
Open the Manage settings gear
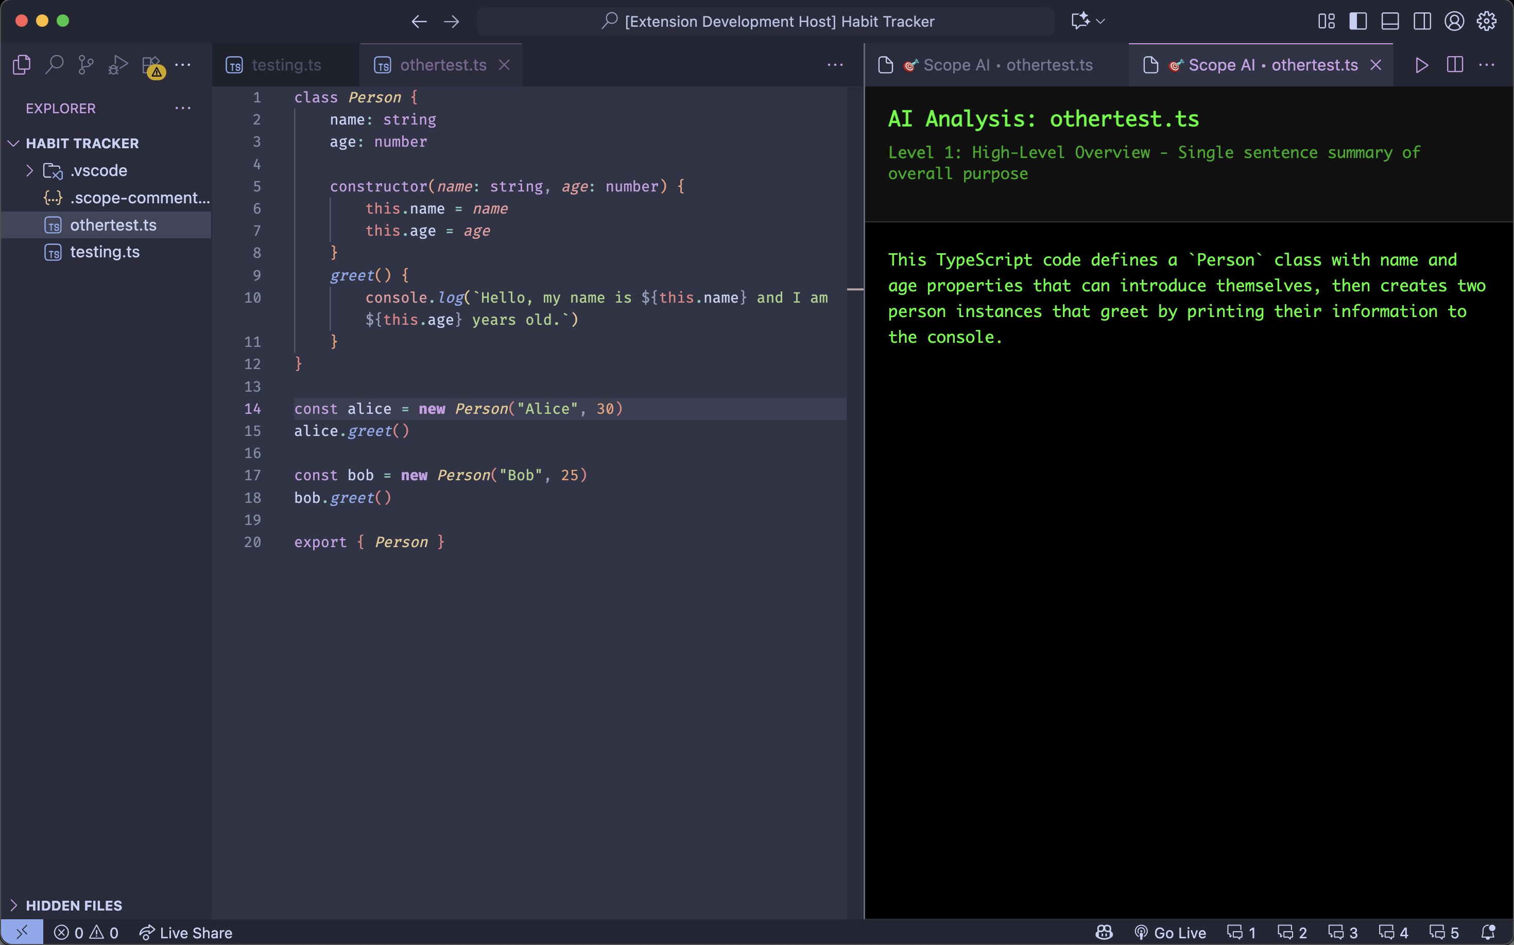[1487, 21]
